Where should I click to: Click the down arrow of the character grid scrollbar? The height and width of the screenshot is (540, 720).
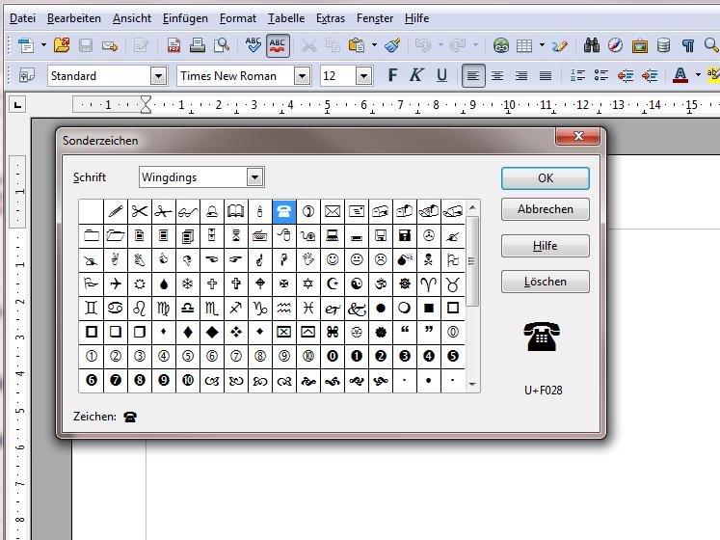(x=472, y=385)
